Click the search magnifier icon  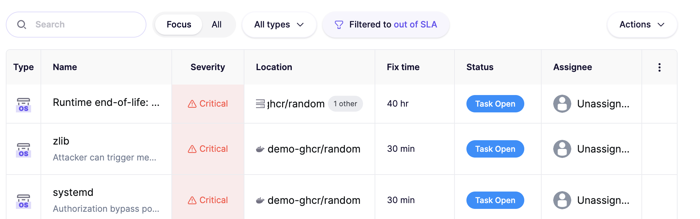22,25
